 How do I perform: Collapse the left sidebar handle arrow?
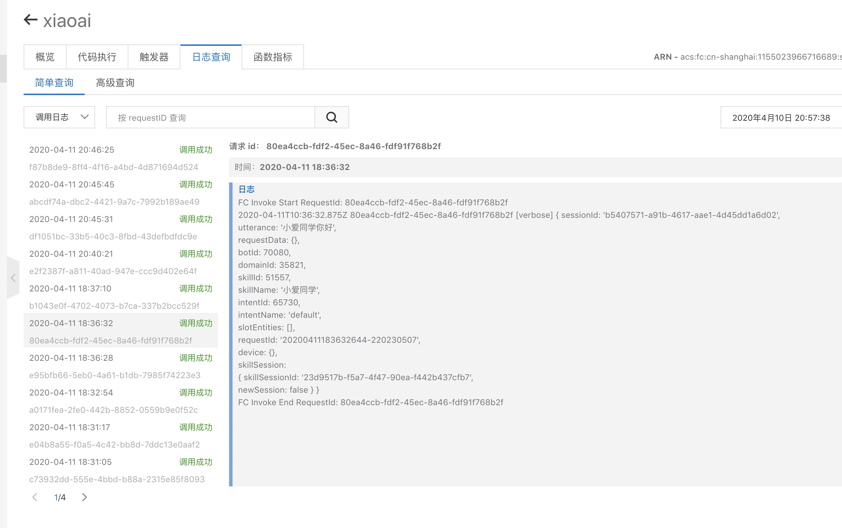[13, 278]
